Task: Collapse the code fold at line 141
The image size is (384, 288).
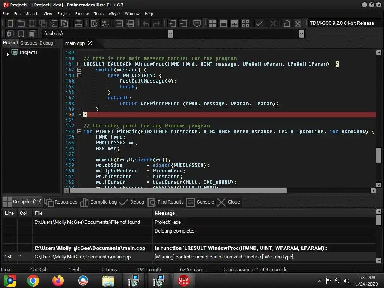Action: [x=79, y=64]
